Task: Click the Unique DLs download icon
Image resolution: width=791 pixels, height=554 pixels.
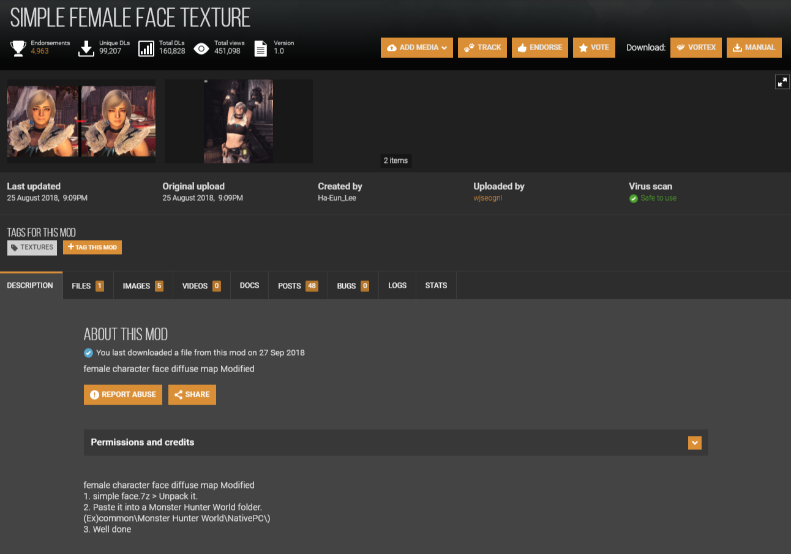Action: [x=86, y=48]
